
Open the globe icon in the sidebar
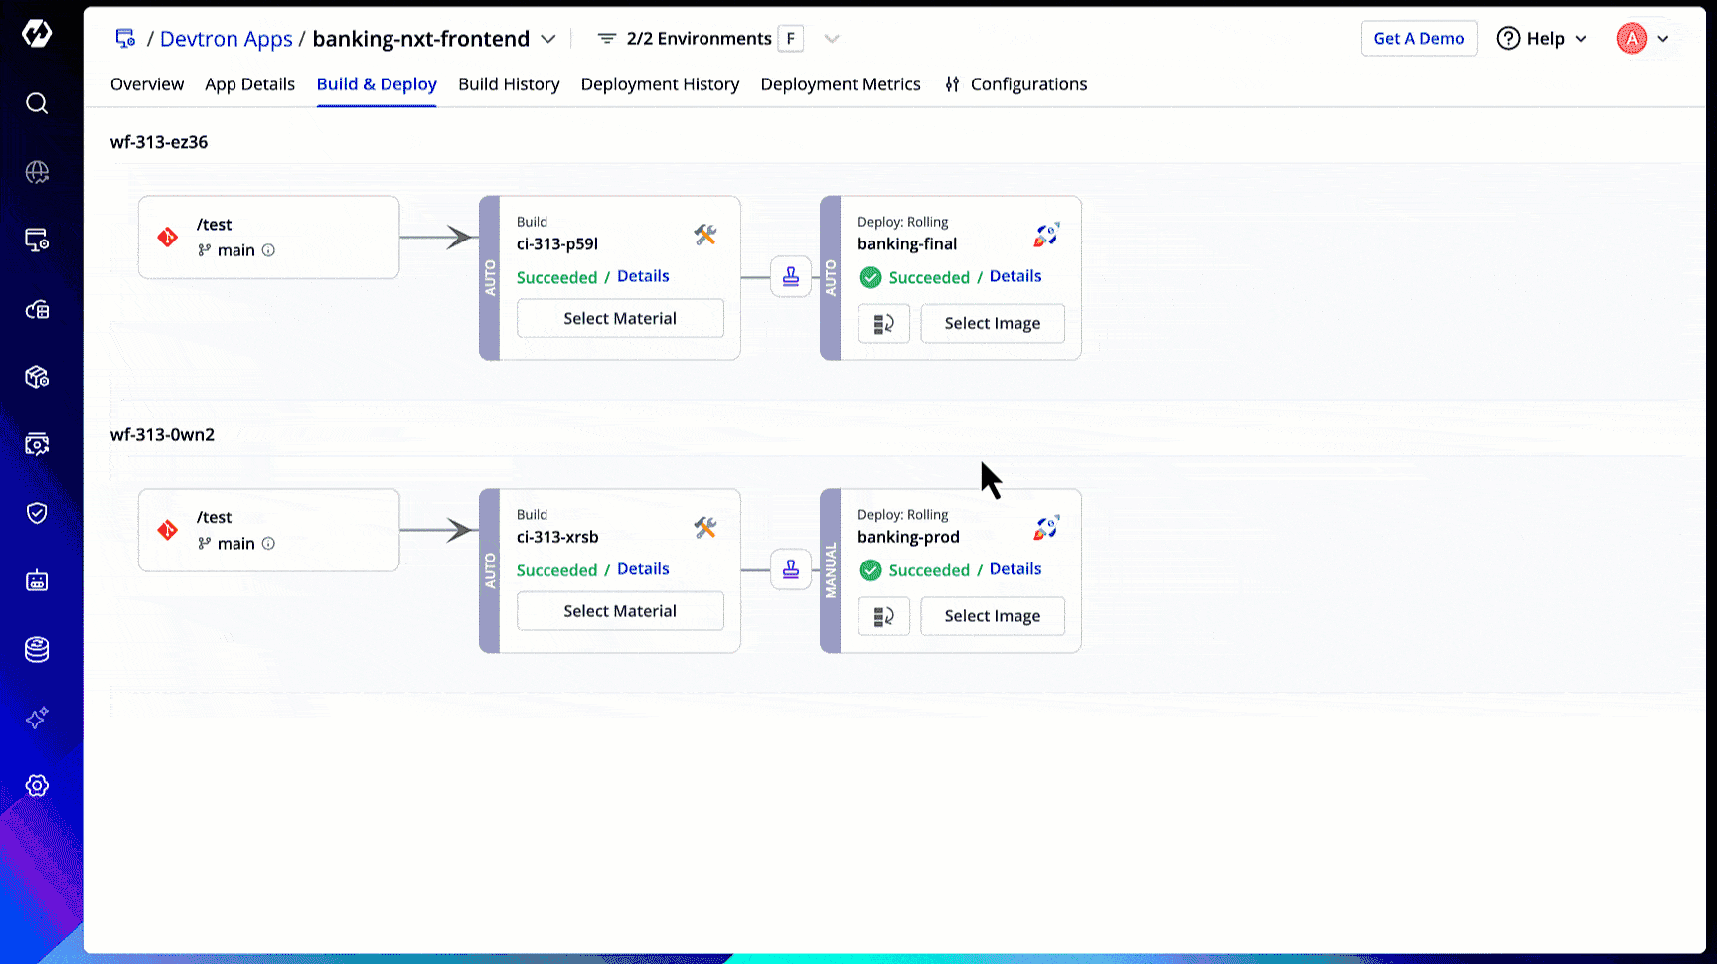point(37,172)
